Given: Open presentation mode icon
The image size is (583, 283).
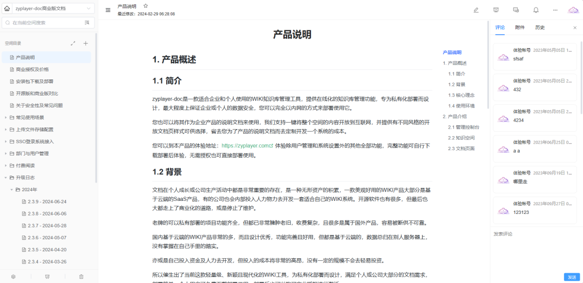Looking at the screenshot, I should coord(496,10).
